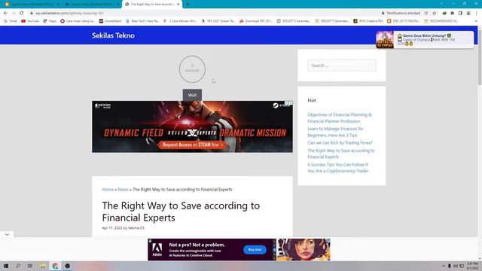Close the banner ad via its corner icon
Viewport: 482px width, 271px height.
[291, 103]
